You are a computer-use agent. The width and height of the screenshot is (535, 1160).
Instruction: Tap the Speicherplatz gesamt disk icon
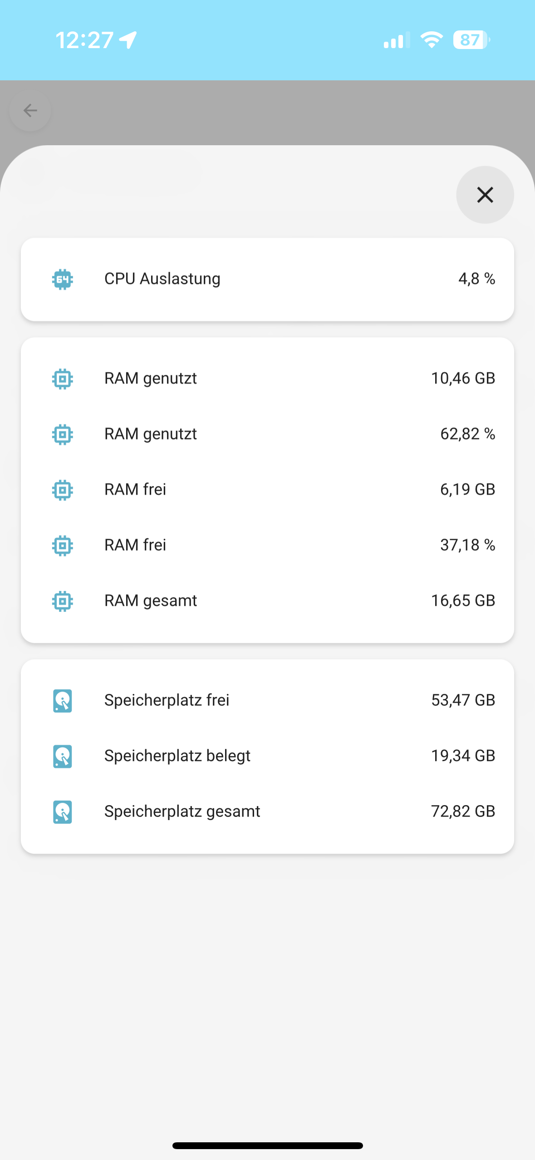63,811
